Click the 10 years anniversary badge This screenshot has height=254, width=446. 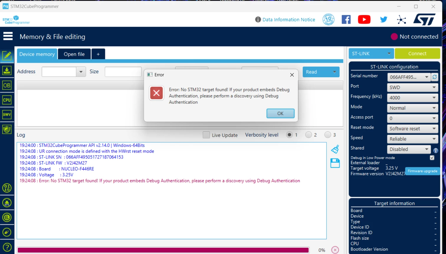[328, 19]
